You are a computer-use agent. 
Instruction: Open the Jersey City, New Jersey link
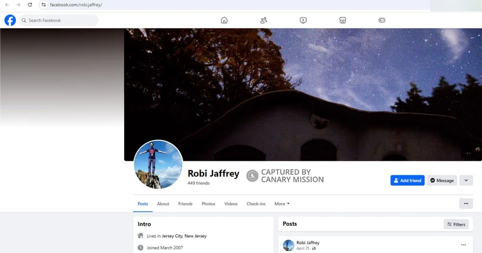pos(184,236)
